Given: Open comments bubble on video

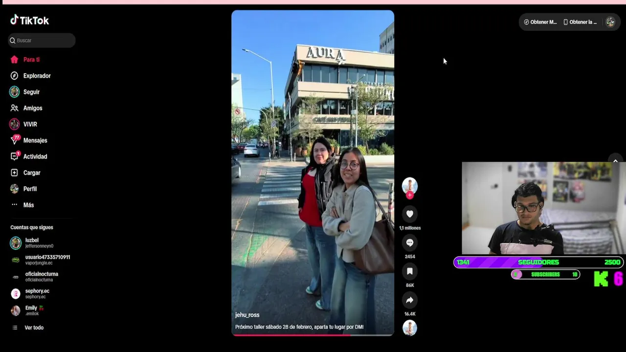Looking at the screenshot, I should pyautogui.click(x=410, y=242).
